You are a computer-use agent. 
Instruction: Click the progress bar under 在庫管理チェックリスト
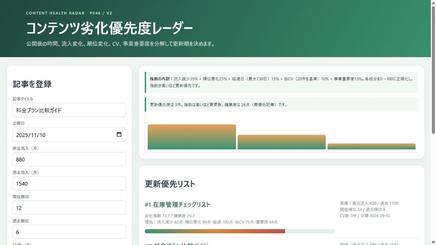[240, 231]
